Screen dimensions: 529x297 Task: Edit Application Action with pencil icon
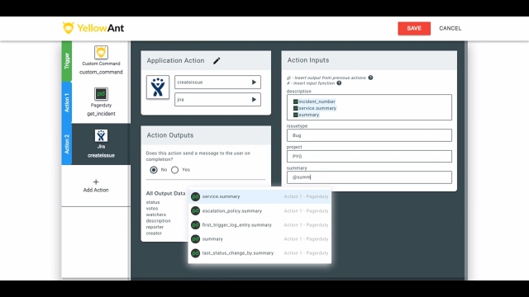pyautogui.click(x=217, y=60)
